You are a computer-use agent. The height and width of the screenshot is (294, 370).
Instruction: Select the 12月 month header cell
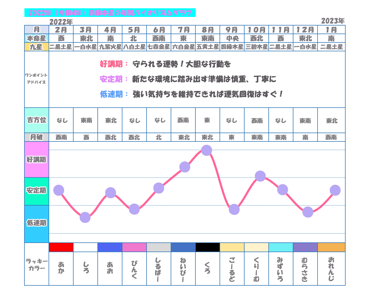pos(305,30)
